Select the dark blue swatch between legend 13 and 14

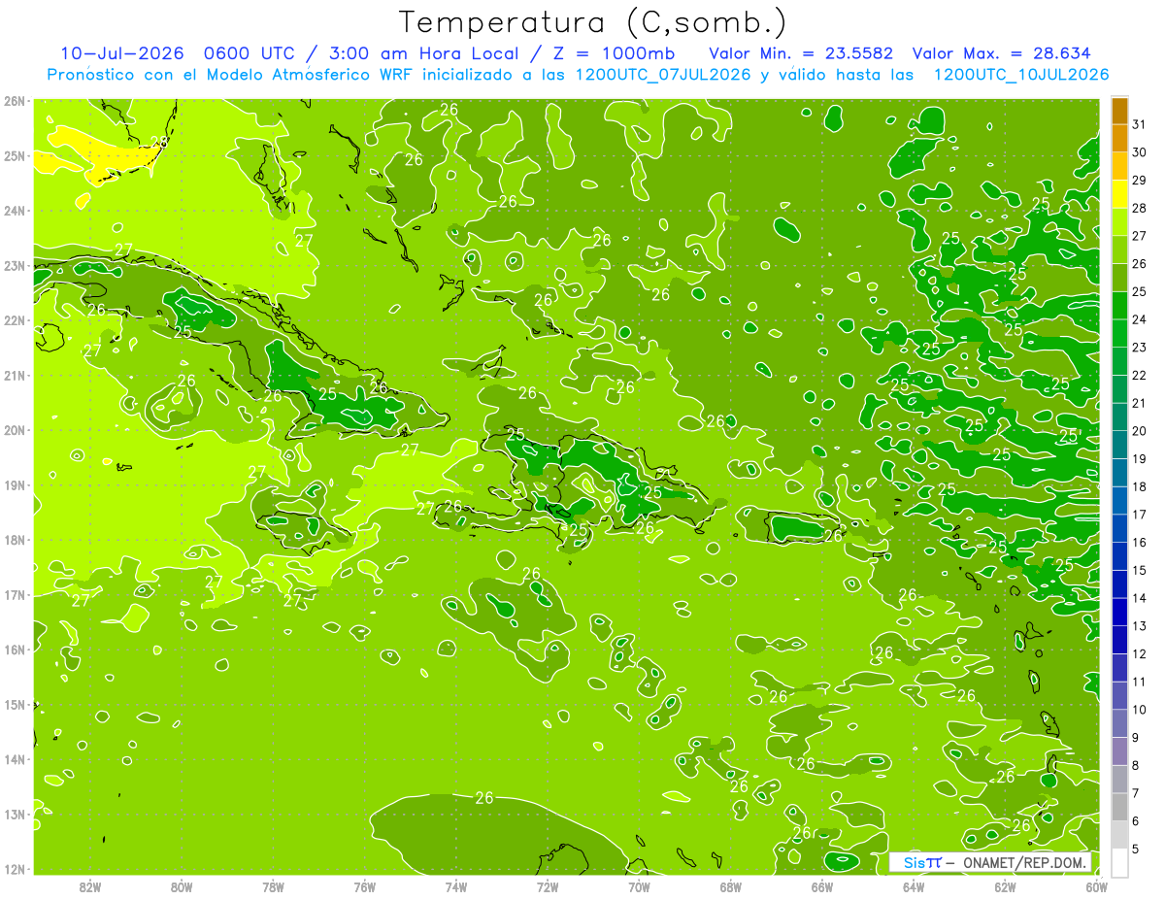(x=1119, y=612)
